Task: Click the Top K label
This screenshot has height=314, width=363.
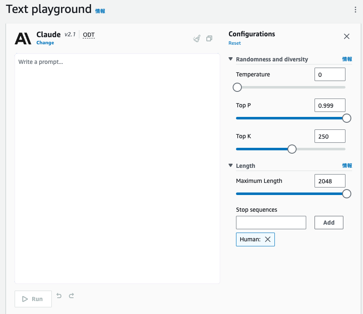Action: (x=244, y=136)
